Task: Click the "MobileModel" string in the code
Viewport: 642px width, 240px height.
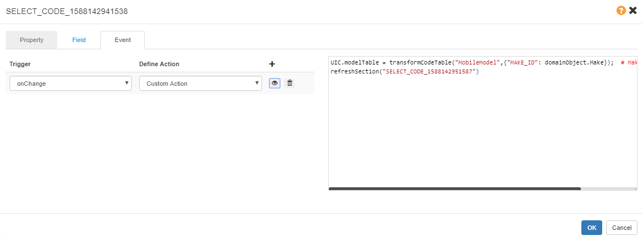Action: (x=478, y=63)
